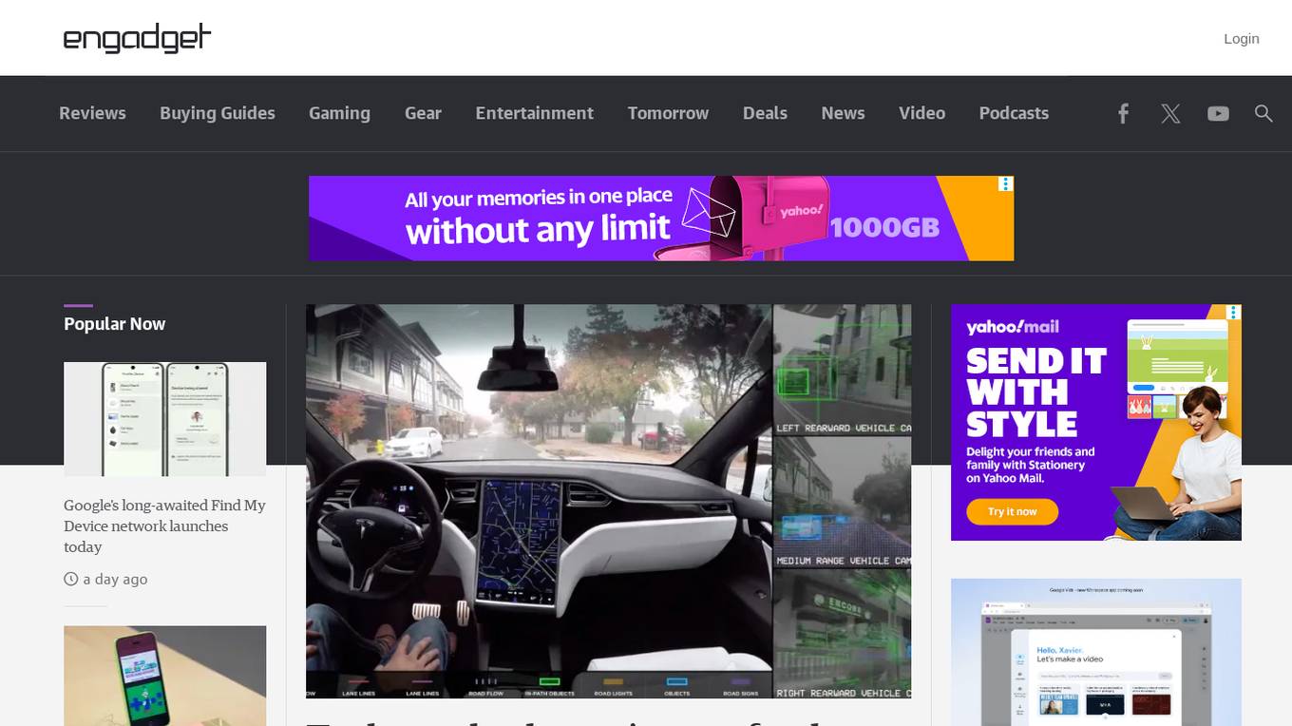Navigate to Entertainment
1292x726 pixels.
534,113
